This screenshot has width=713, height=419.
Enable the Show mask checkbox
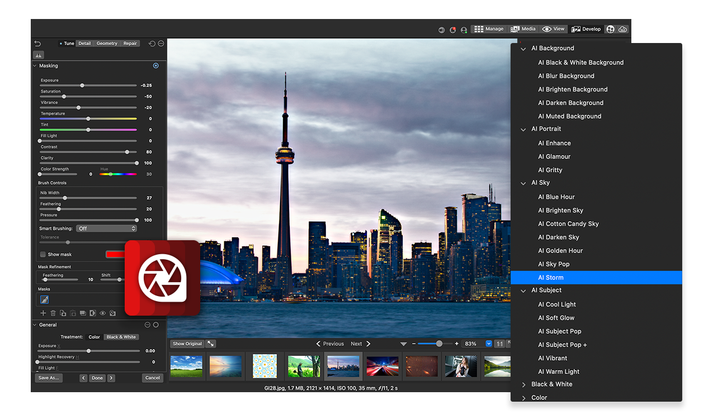tap(43, 254)
